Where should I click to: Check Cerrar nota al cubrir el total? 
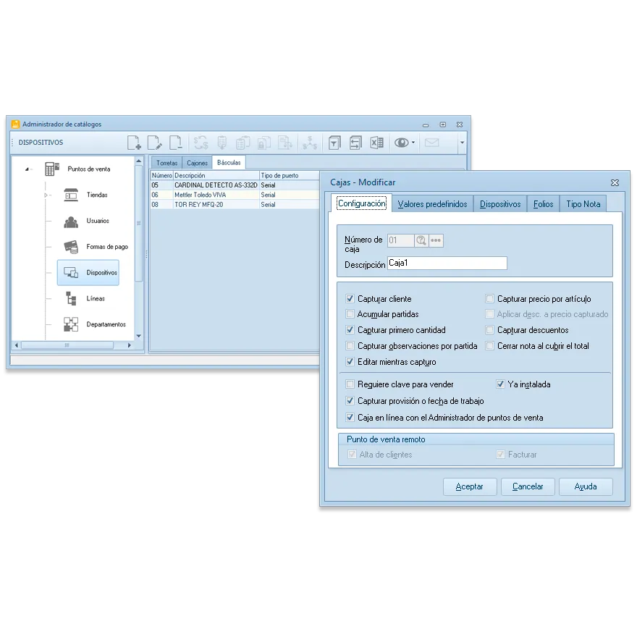point(490,347)
